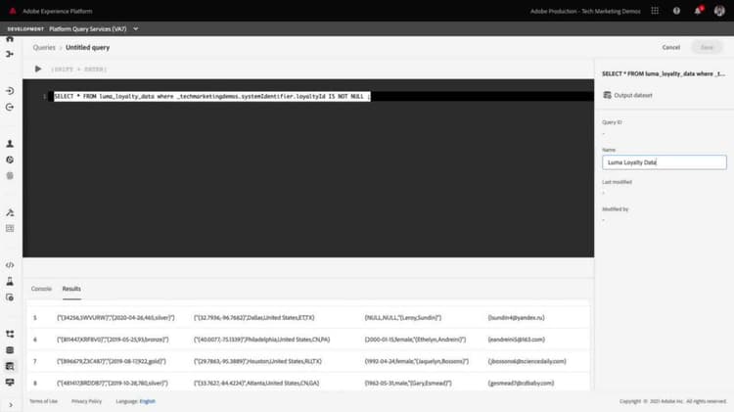
Task: Open Terms of Use link
Action: click(43, 401)
